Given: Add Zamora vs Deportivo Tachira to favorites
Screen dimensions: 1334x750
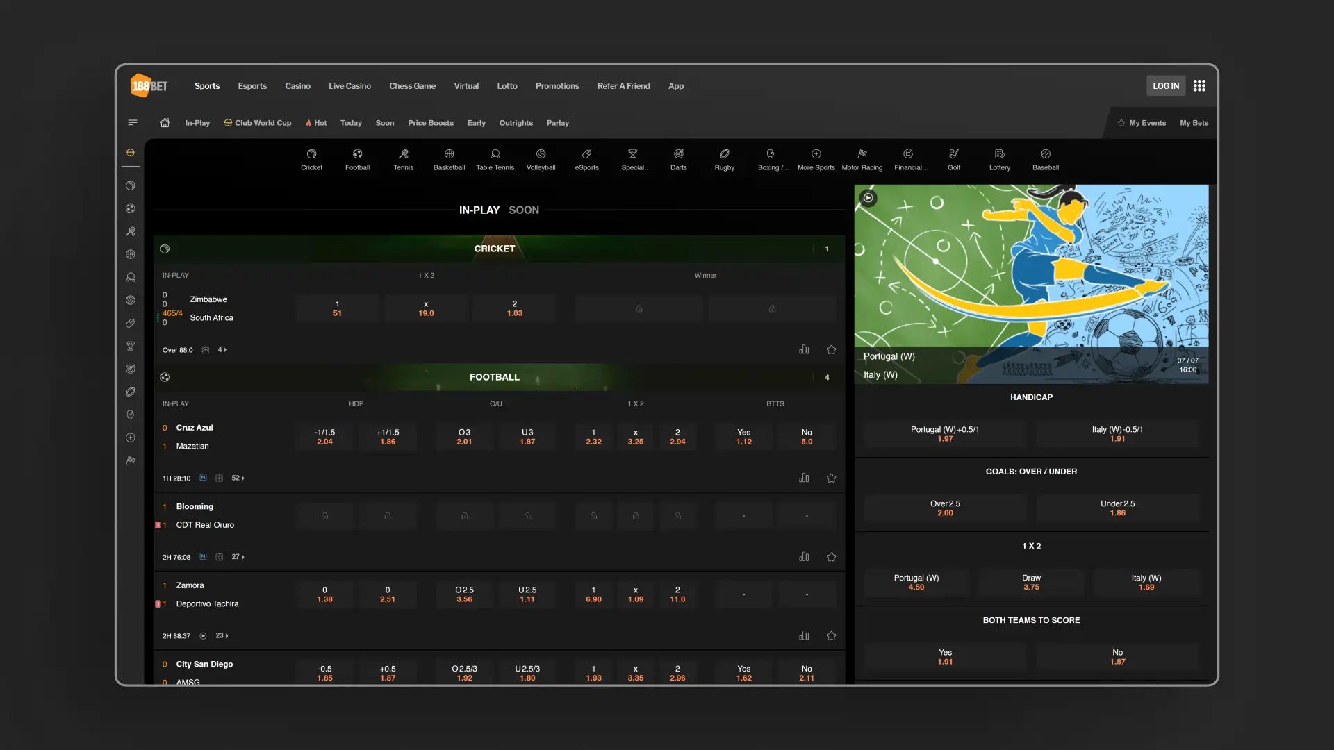Looking at the screenshot, I should coord(831,636).
